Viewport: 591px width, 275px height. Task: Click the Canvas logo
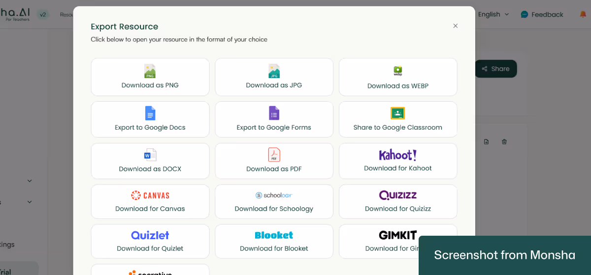pyautogui.click(x=150, y=195)
